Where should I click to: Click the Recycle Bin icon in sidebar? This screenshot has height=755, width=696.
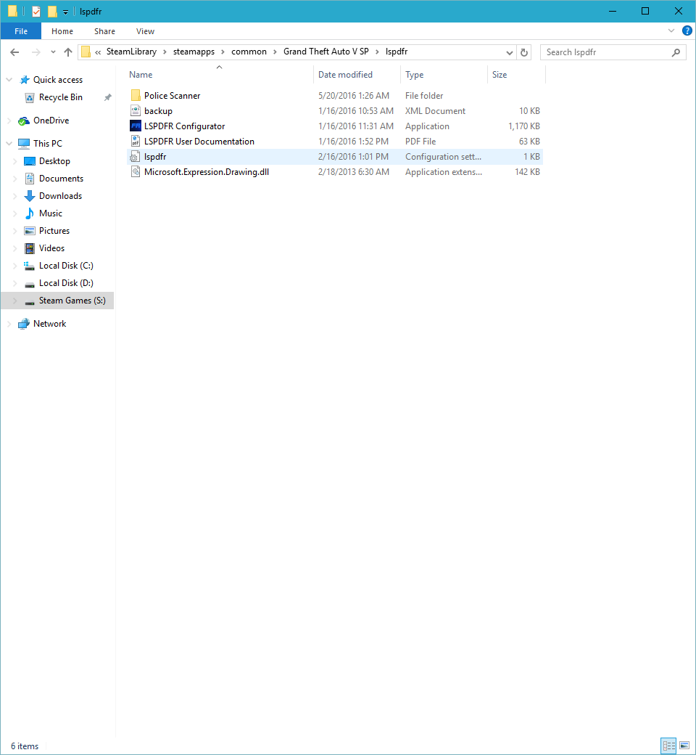click(x=29, y=97)
